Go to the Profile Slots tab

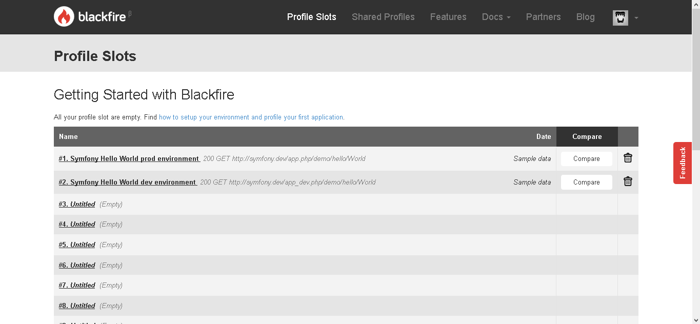tap(312, 17)
